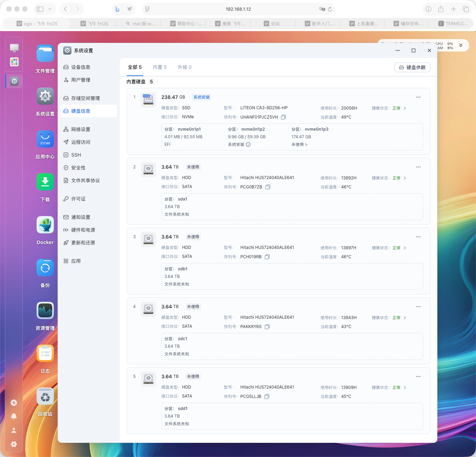Viewport: 476px width, 457px height.
Task: Expand health status details for disk 5
Action: click(405, 388)
